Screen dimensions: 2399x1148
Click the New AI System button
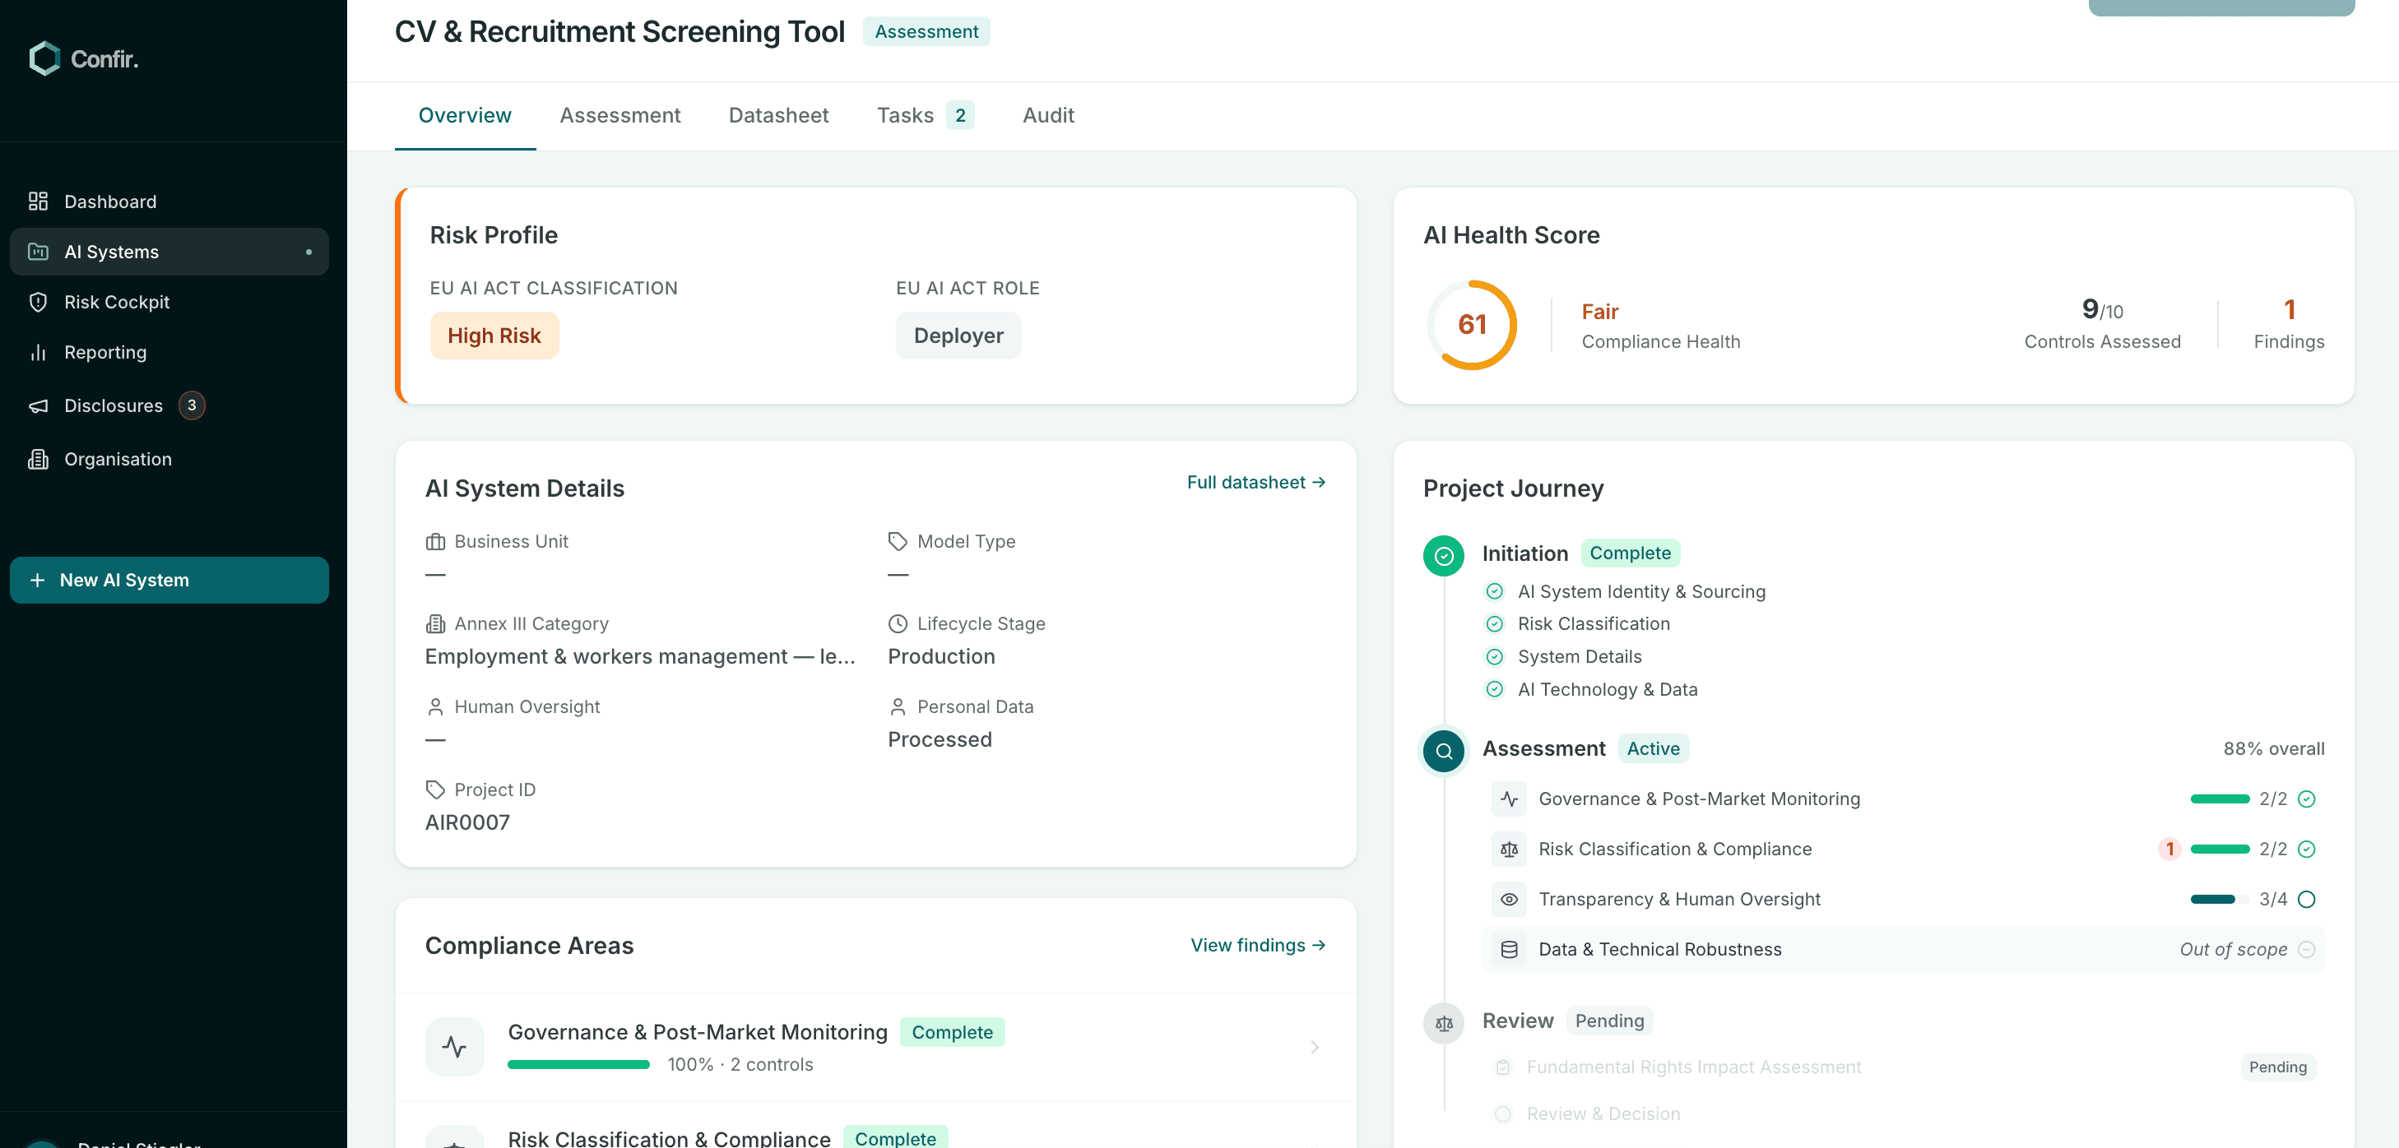coord(169,580)
